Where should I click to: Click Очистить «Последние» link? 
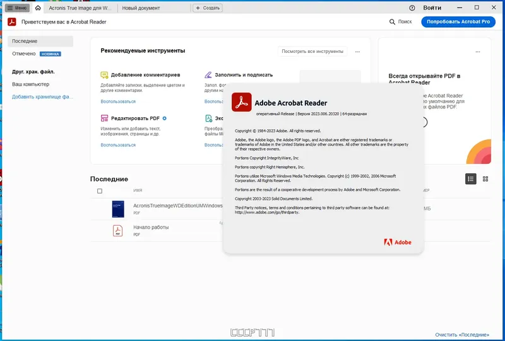coord(462,335)
